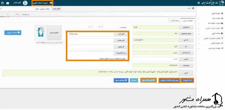Click the username field containing test
Viewport: 225px width, 110px height.
(x=156, y=27)
